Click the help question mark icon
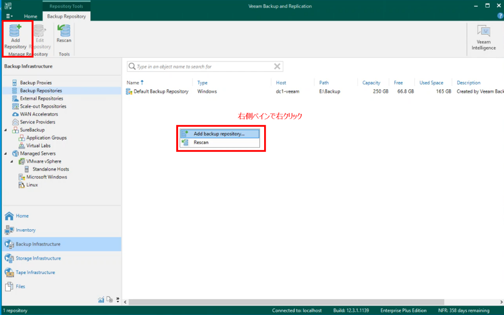 (x=500, y=16)
